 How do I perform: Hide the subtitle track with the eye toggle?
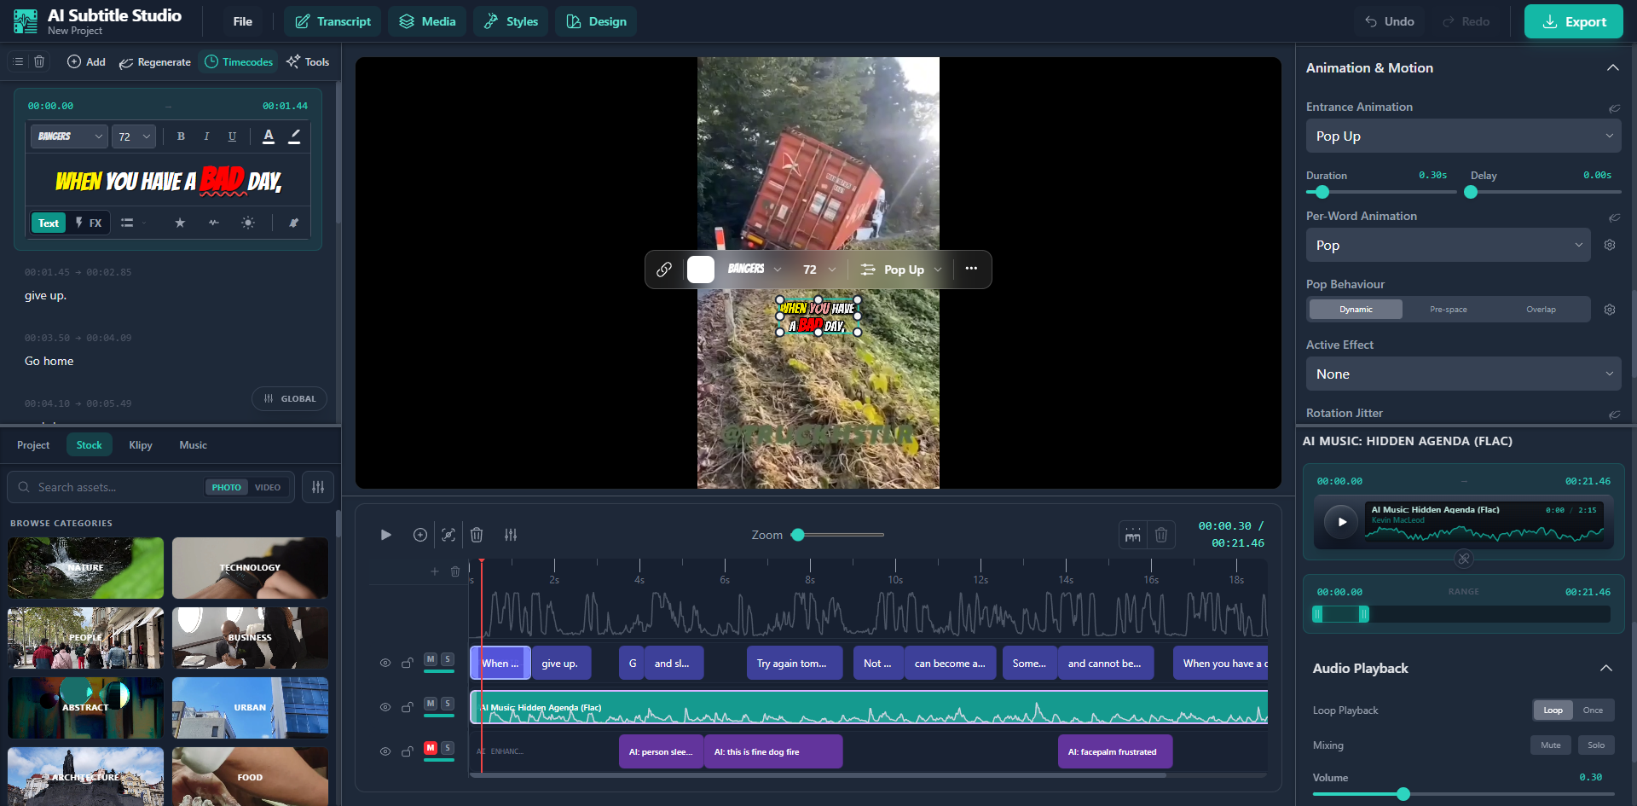click(x=385, y=663)
